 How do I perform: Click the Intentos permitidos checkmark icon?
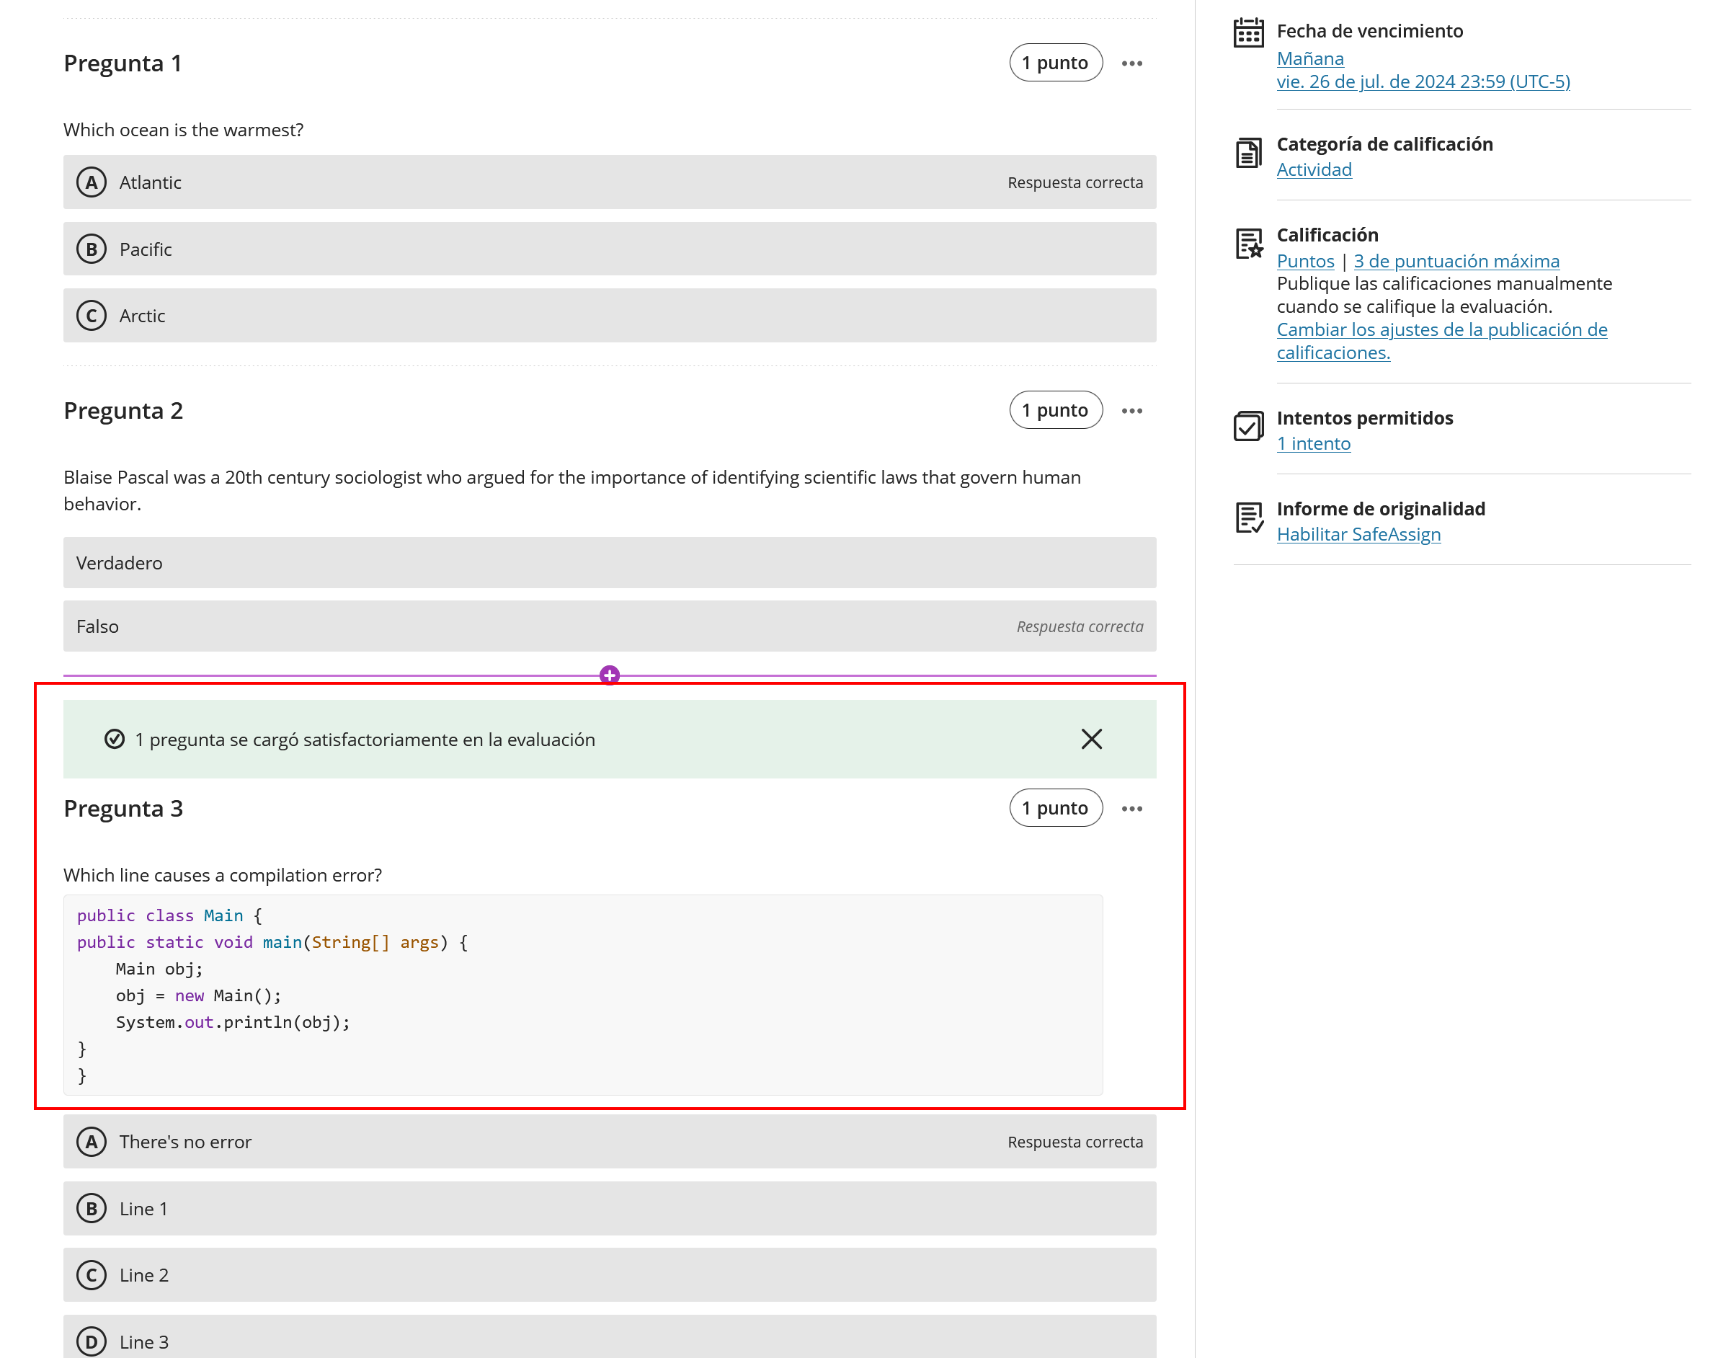(1248, 427)
